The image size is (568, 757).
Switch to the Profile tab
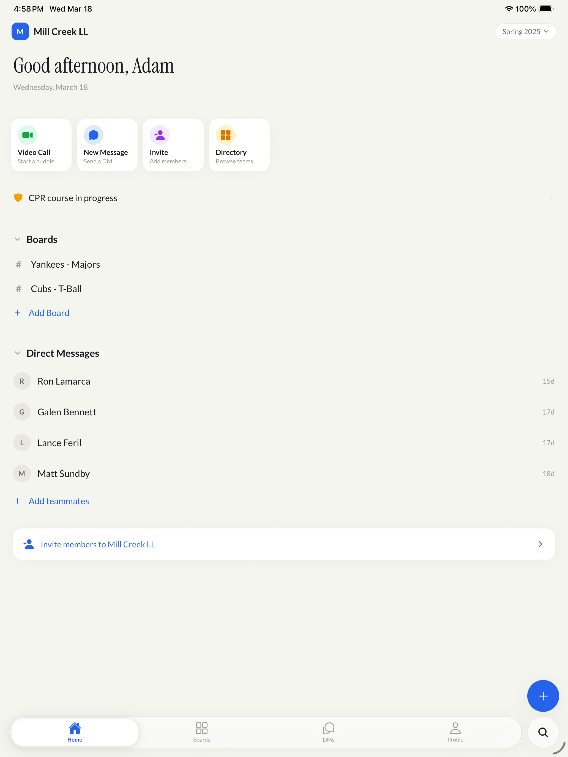(455, 732)
